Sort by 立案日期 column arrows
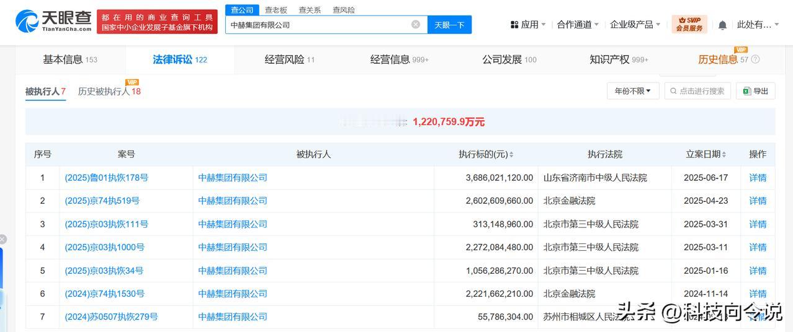 click(x=724, y=154)
